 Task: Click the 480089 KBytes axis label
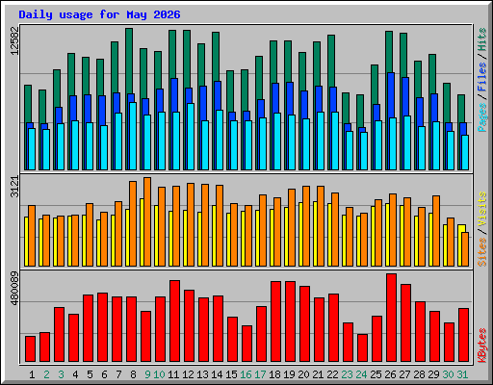click(14, 289)
